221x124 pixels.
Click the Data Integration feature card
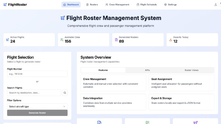pos(113,102)
